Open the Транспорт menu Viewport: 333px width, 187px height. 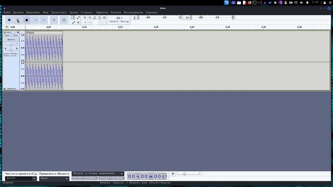coord(59,12)
